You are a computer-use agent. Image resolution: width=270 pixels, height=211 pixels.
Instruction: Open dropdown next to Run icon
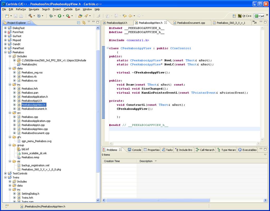63,16
